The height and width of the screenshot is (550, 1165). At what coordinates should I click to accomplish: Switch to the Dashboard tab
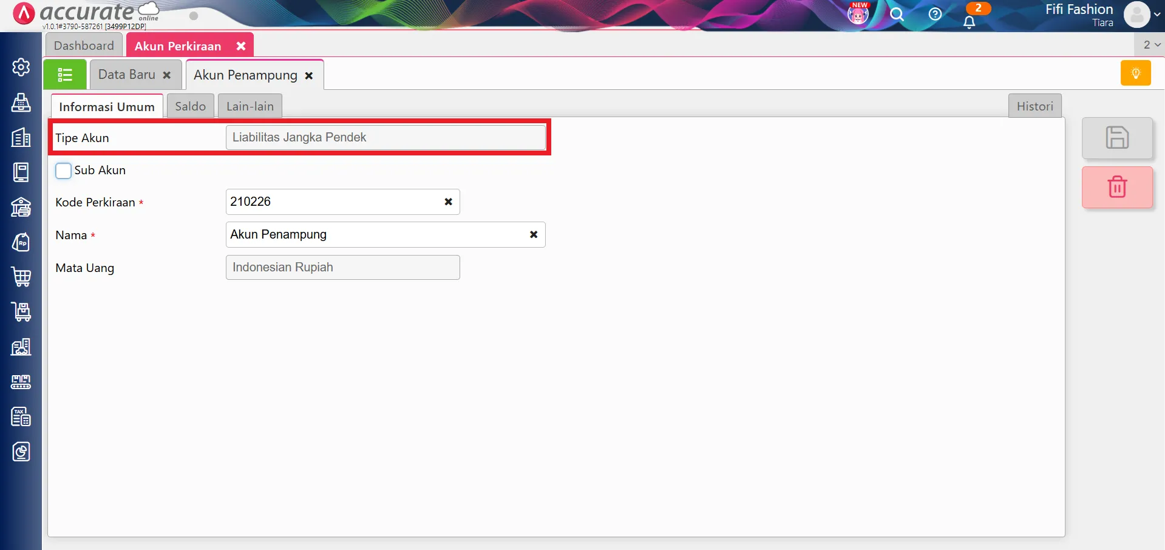[x=84, y=46]
